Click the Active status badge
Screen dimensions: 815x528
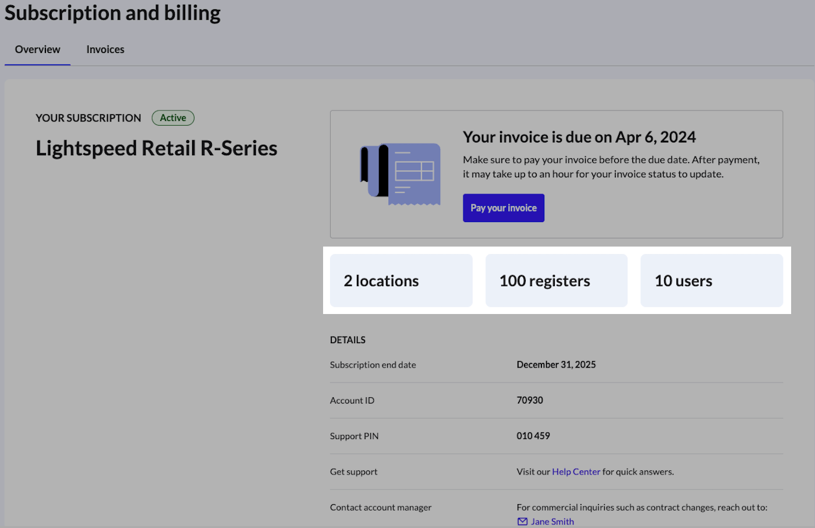coord(173,118)
